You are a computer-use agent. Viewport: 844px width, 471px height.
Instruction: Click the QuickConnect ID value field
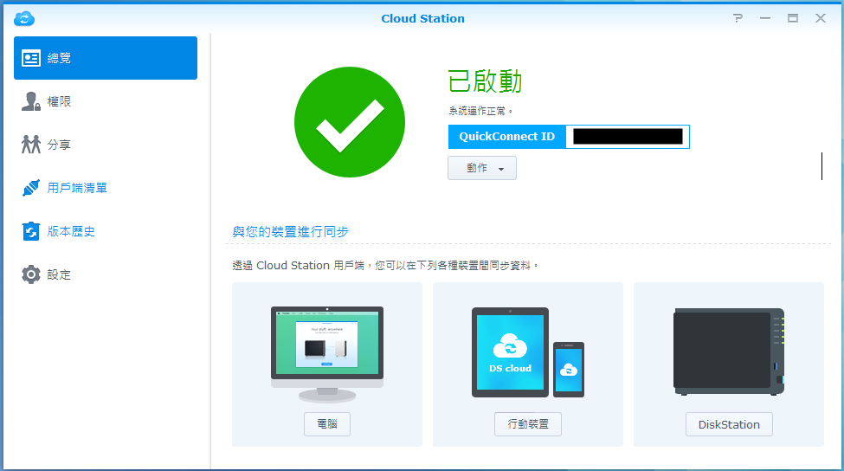pos(628,137)
